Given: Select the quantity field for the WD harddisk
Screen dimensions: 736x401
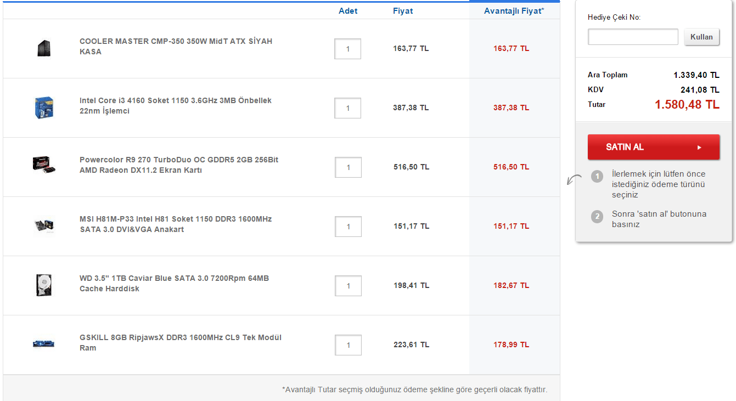Looking at the screenshot, I should (x=347, y=286).
